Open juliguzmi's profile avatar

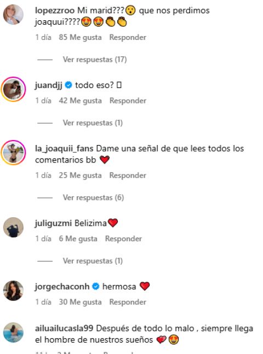tap(13, 228)
